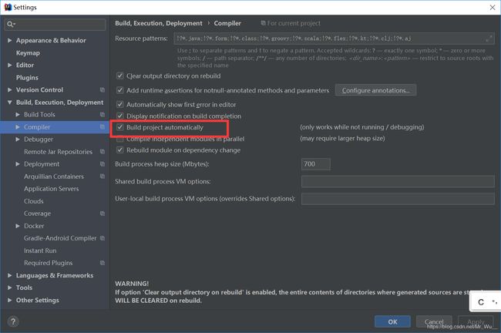Click the Build process heap size field
Image resolution: width=501 pixels, height=333 pixels.
pyautogui.click(x=316, y=164)
